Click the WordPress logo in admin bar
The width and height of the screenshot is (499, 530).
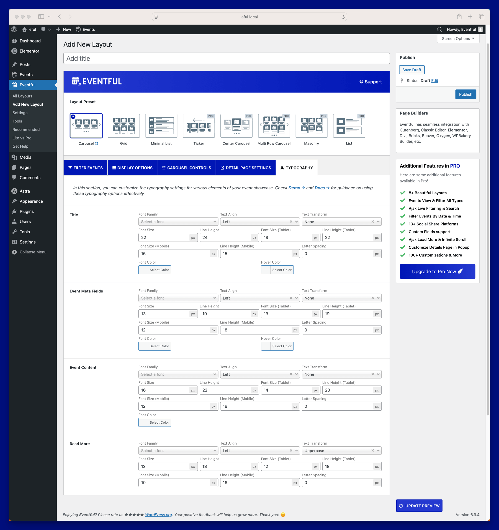click(x=14, y=29)
